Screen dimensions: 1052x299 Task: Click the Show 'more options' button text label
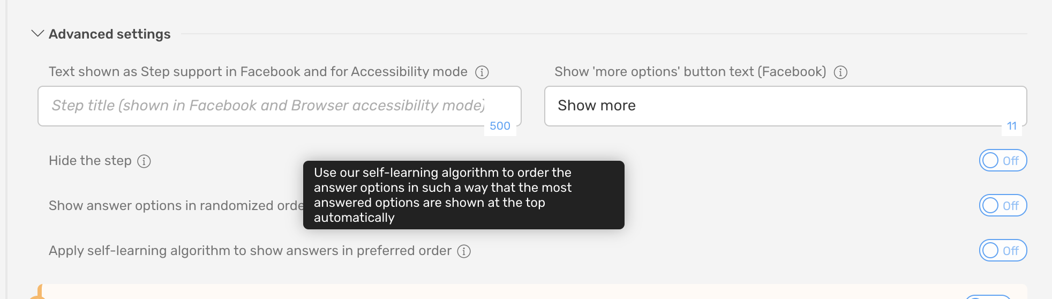(x=690, y=72)
